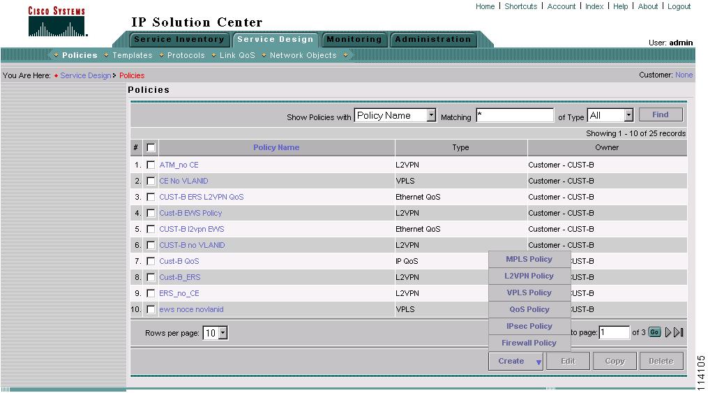This screenshot has height=393, width=708.
Task: Click the Customer None link
Action: 684,75
